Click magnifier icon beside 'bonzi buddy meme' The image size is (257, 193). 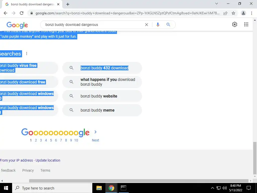(x=71, y=110)
